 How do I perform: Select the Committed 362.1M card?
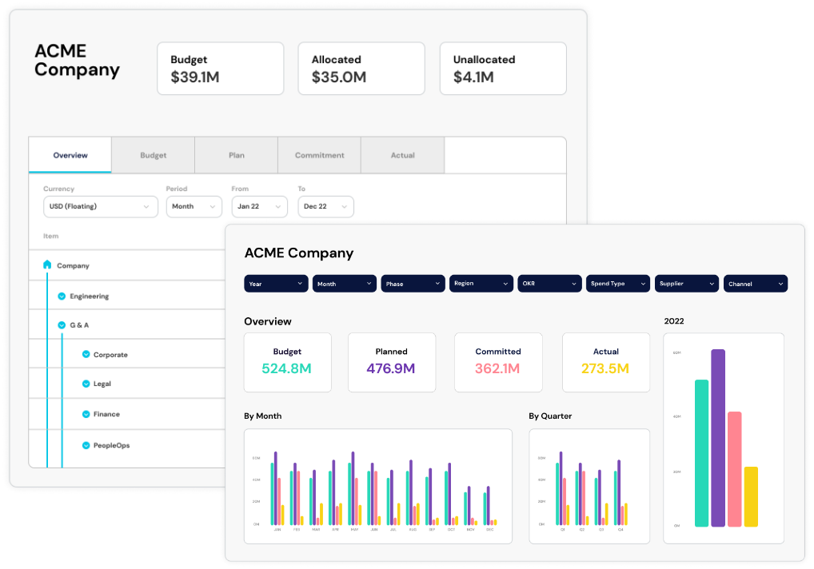pos(498,362)
